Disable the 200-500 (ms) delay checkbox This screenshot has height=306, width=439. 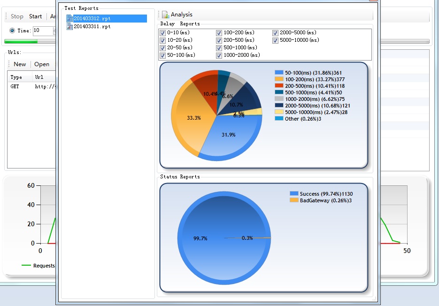pos(219,40)
